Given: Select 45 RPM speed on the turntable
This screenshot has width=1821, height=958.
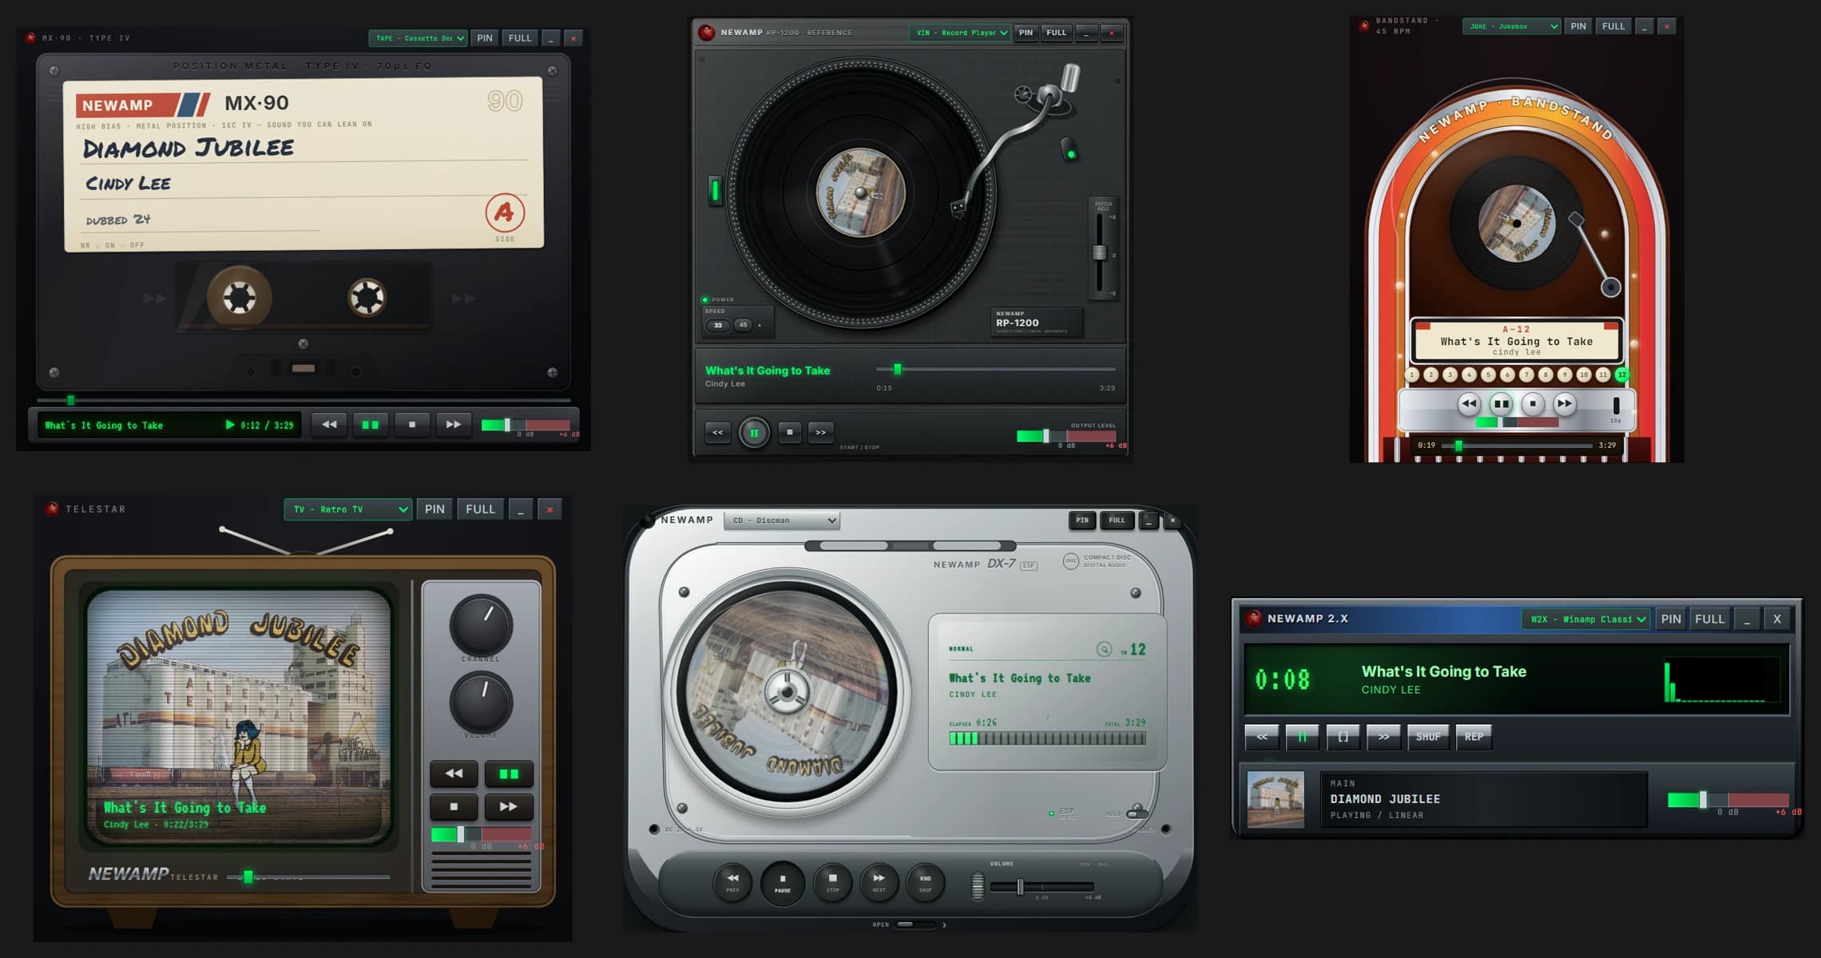Looking at the screenshot, I should [x=744, y=325].
